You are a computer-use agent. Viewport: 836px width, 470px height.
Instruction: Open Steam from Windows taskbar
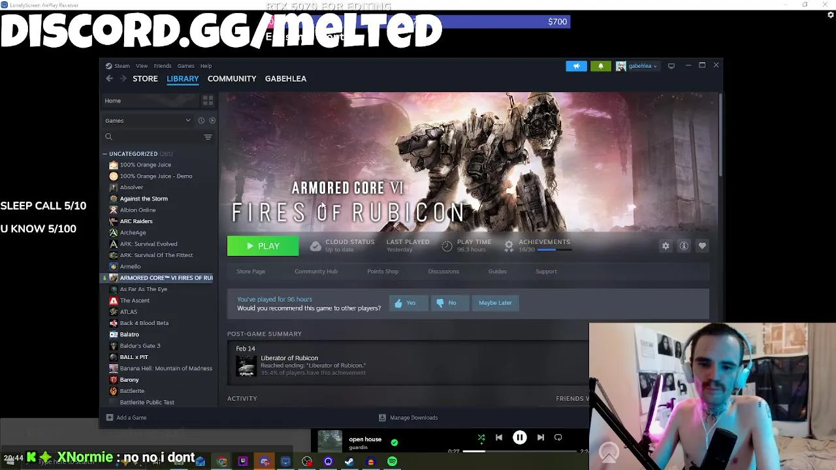click(349, 462)
